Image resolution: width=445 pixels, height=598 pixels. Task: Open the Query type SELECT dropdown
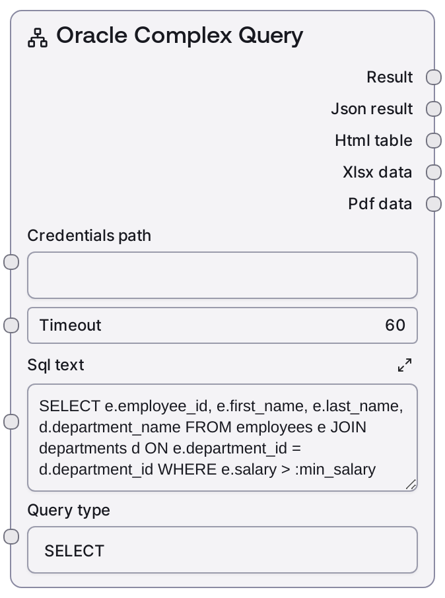click(222, 550)
